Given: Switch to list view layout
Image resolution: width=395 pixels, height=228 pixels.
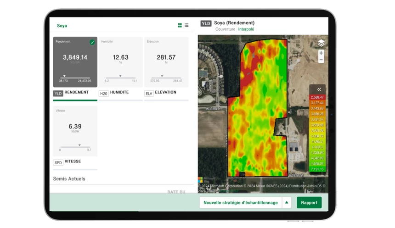Looking at the screenshot, I should [x=186, y=25].
